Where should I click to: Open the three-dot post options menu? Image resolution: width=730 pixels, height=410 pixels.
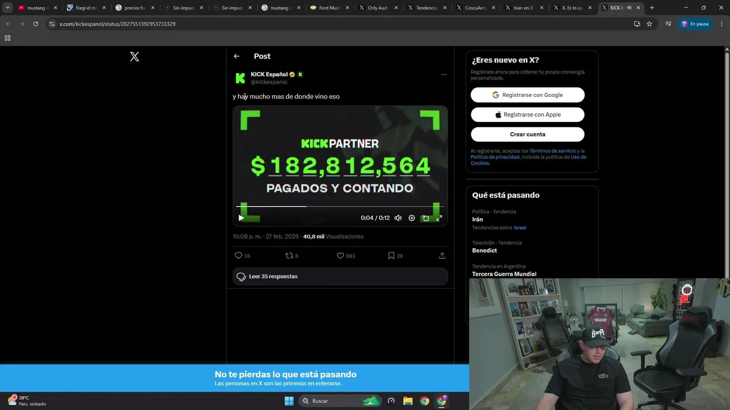tap(444, 75)
